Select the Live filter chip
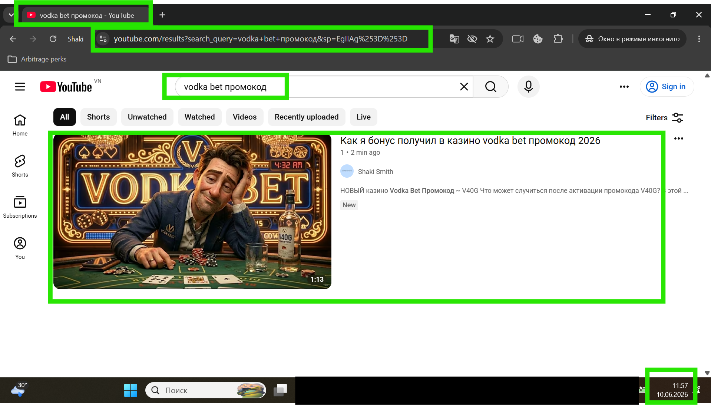The height and width of the screenshot is (405, 711). point(363,117)
